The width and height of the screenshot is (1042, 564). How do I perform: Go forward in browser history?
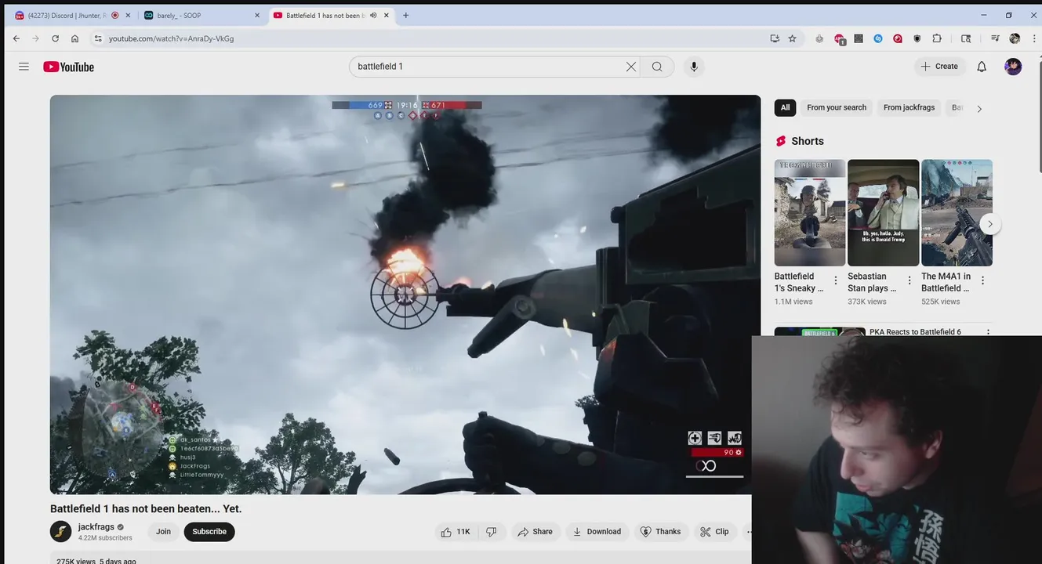[x=35, y=38]
